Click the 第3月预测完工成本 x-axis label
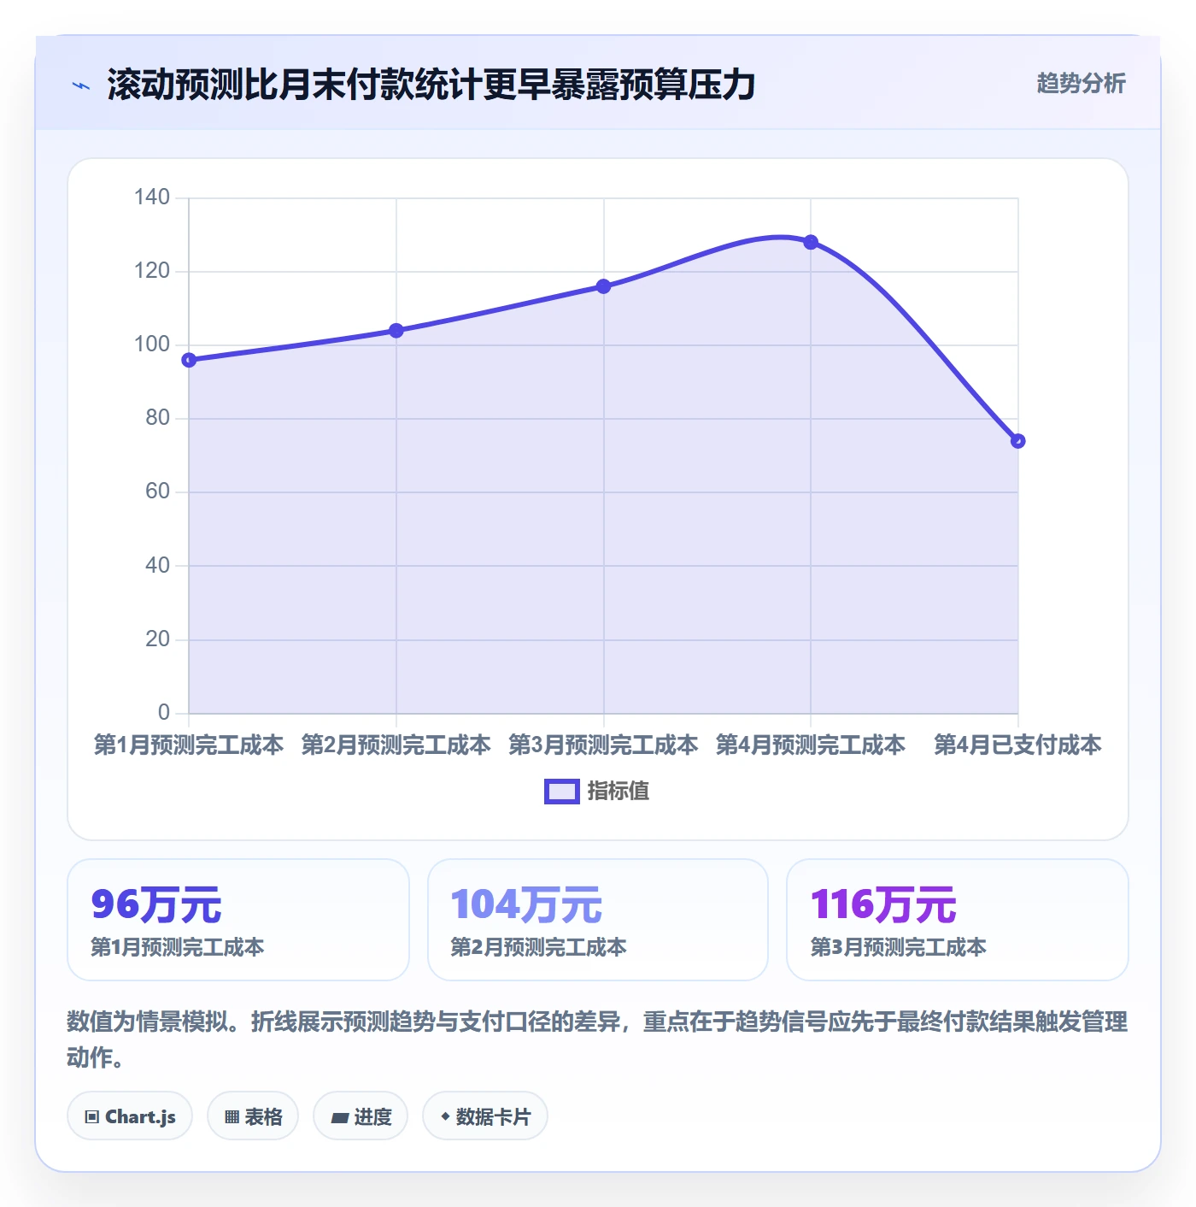 [604, 745]
